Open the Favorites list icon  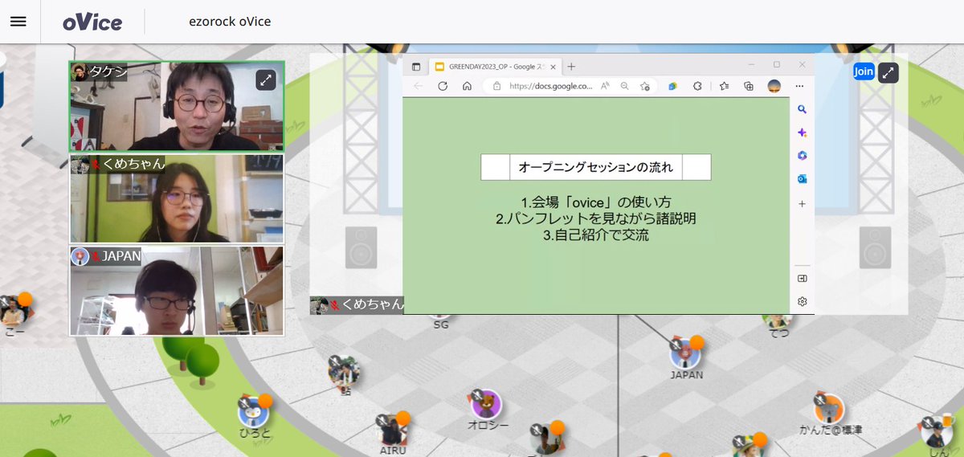click(x=724, y=86)
